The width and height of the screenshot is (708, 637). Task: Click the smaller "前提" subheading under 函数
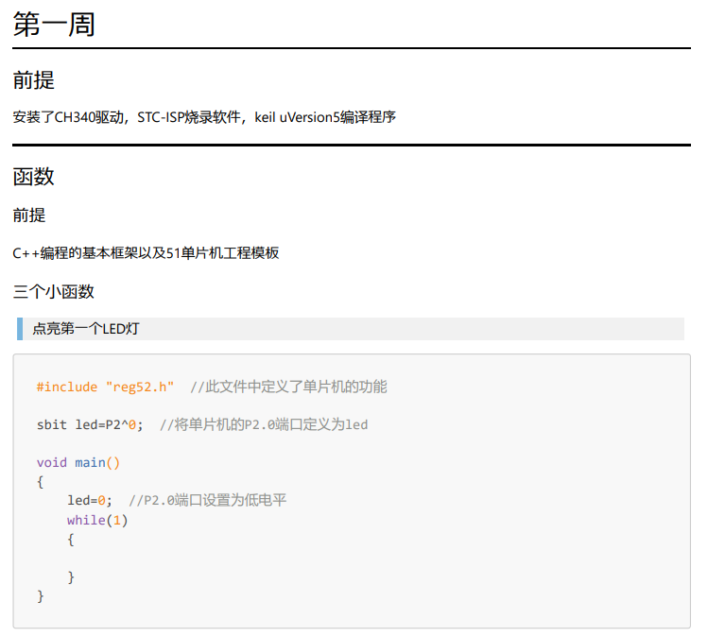pos(29,215)
